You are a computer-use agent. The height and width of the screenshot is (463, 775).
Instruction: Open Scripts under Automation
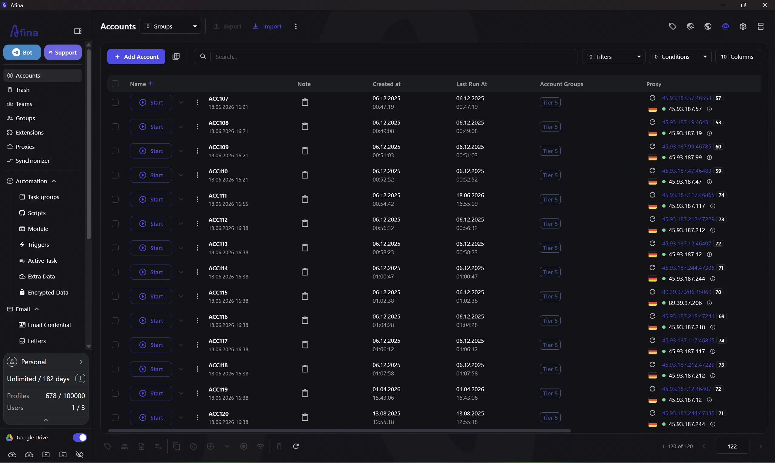36,213
